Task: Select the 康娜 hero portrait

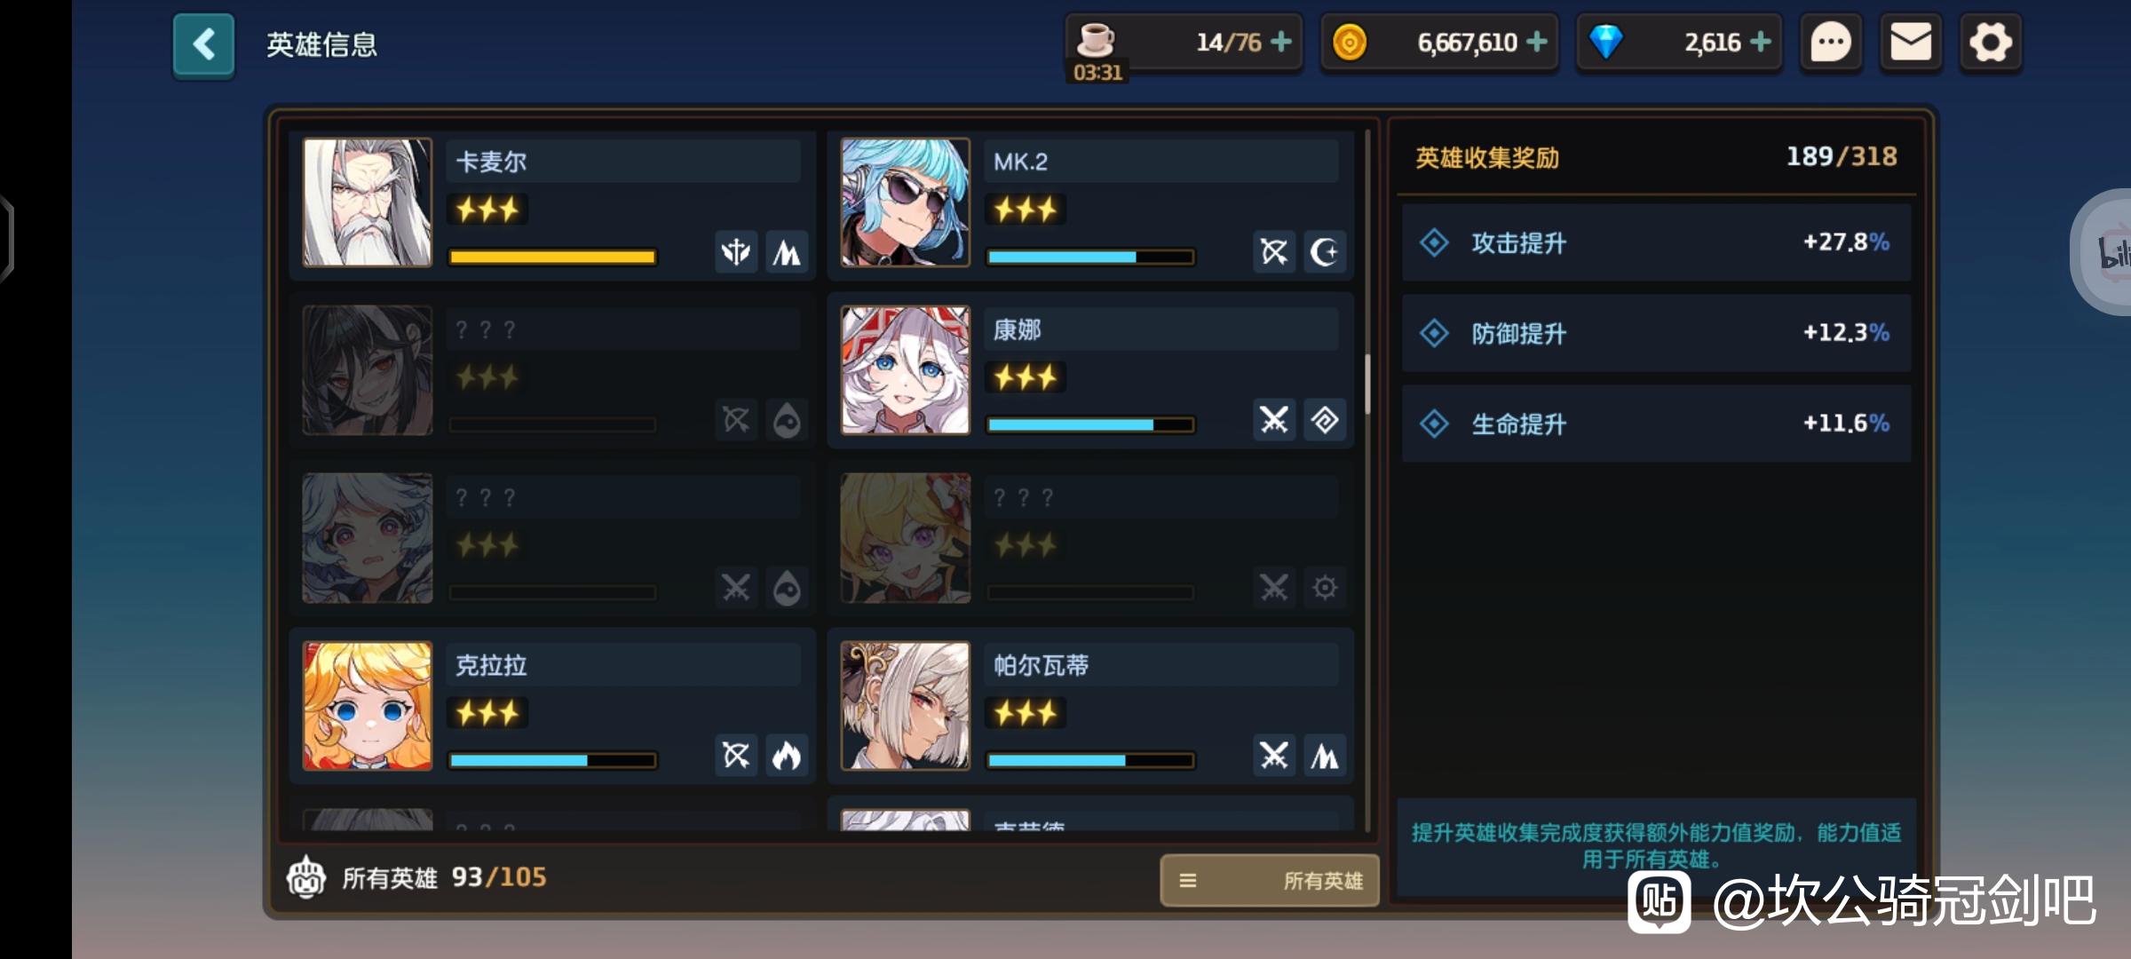Action: point(906,370)
